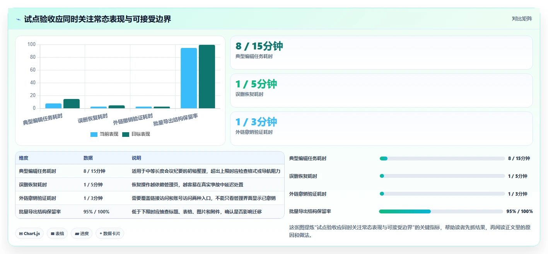This screenshot has width=548, height=254.
Task: Click the 数据 column header
Action: pyautogui.click(x=88, y=158)
